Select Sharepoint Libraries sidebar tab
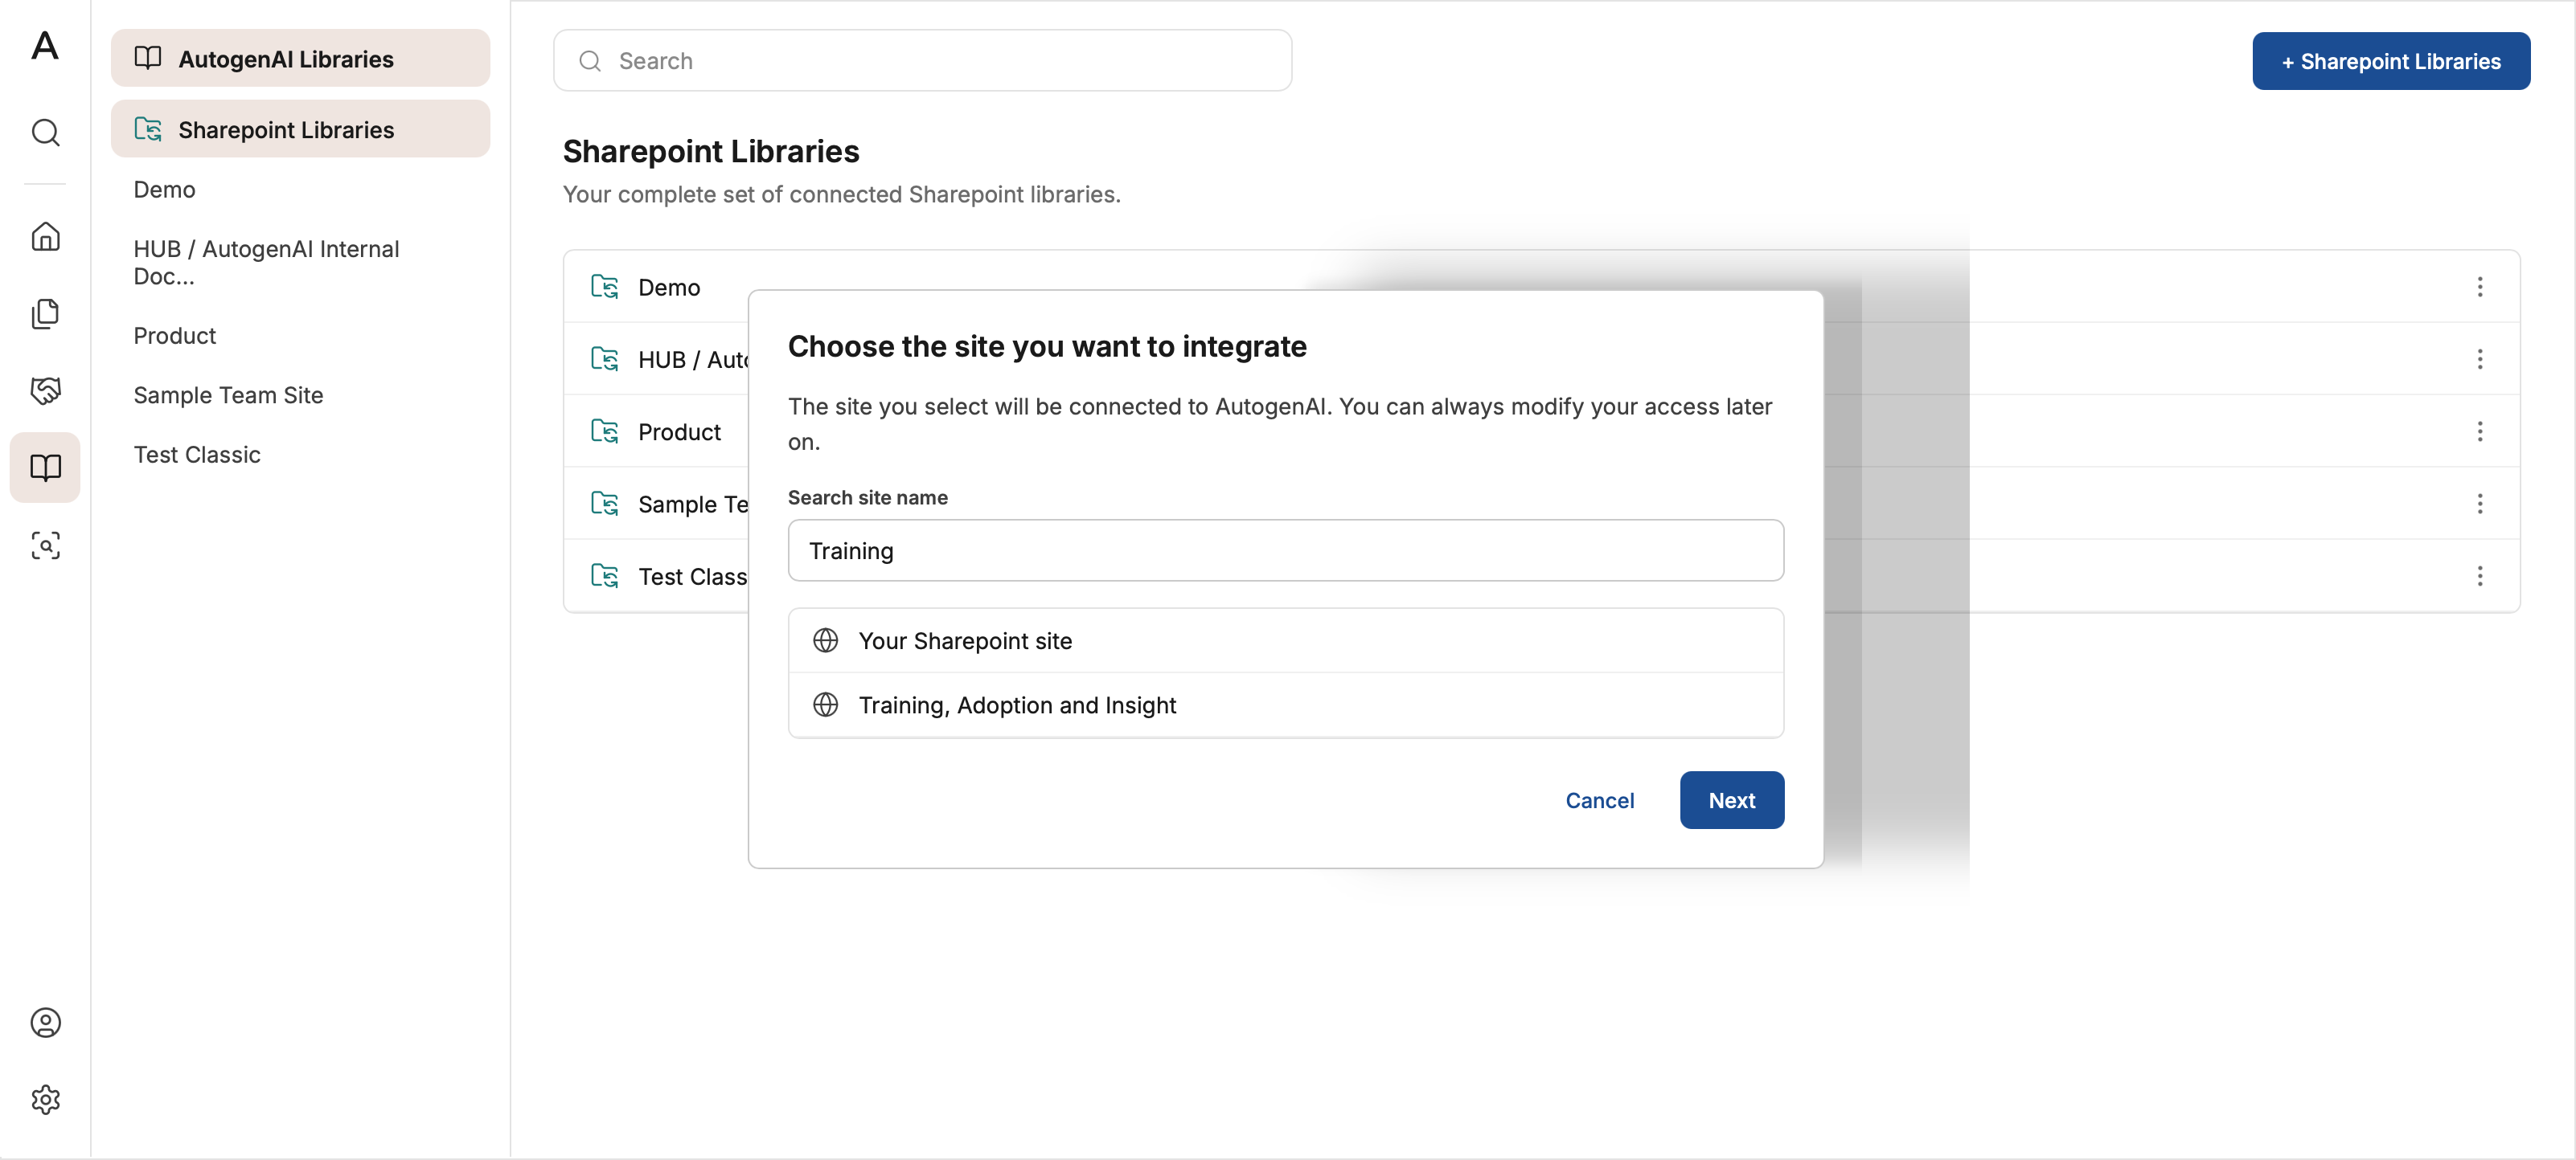Image resolution: width=2576 pixels, height=1160 pixels. (x=300, y=129)
